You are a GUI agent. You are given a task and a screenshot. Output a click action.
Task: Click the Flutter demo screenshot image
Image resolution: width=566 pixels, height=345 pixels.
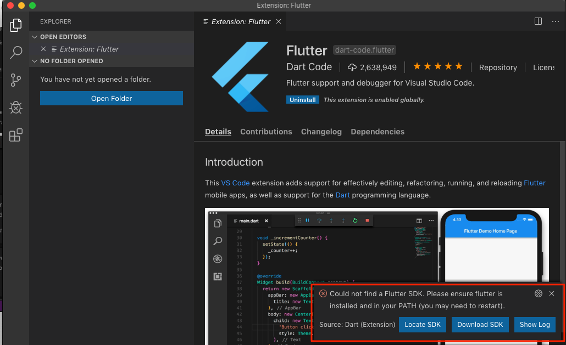tap(377, 276)
